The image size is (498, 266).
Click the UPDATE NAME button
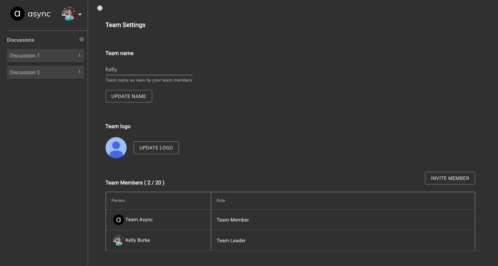click(x=129, y=96)
